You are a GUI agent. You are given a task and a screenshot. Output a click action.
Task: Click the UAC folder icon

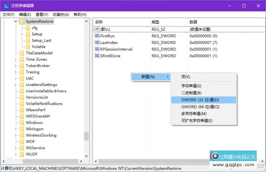22,78
